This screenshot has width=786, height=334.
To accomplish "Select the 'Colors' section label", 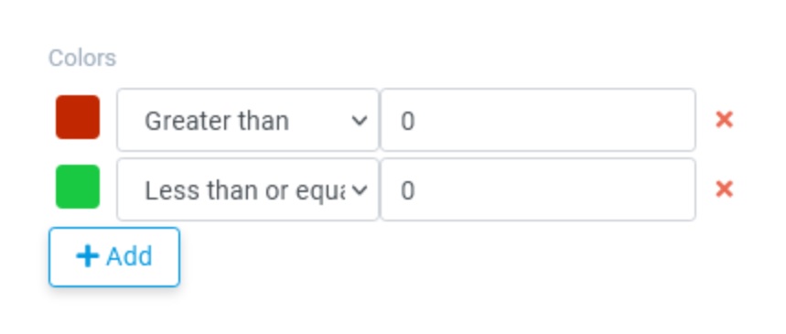I will [x=82, y=59].
